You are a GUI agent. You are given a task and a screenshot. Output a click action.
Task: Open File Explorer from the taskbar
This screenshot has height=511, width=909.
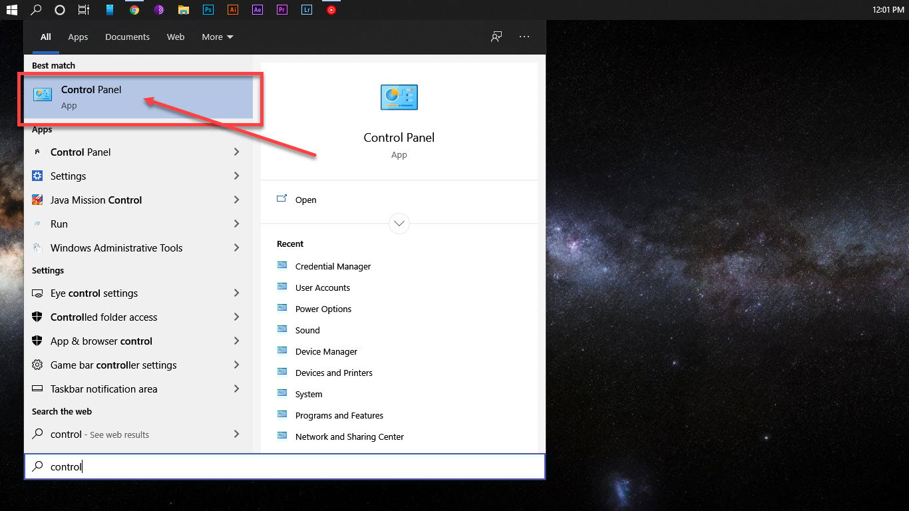(183, 9)
